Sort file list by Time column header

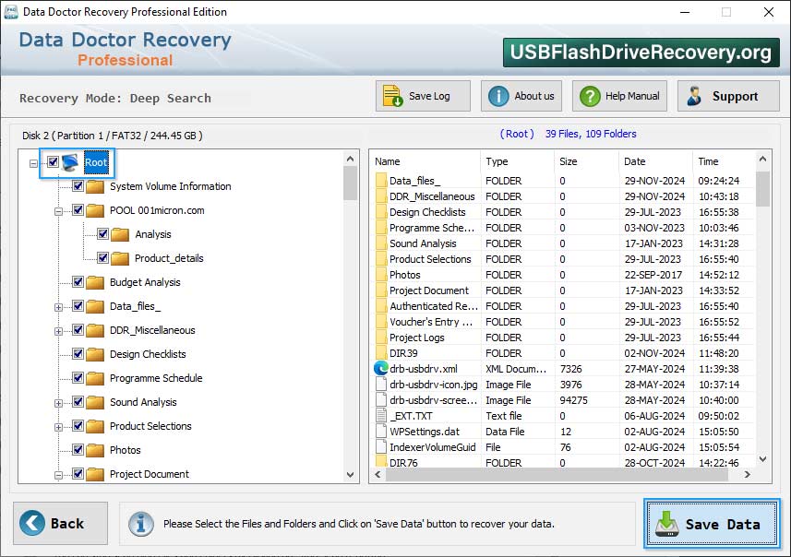pyautogui.click(x=724, y=161)
